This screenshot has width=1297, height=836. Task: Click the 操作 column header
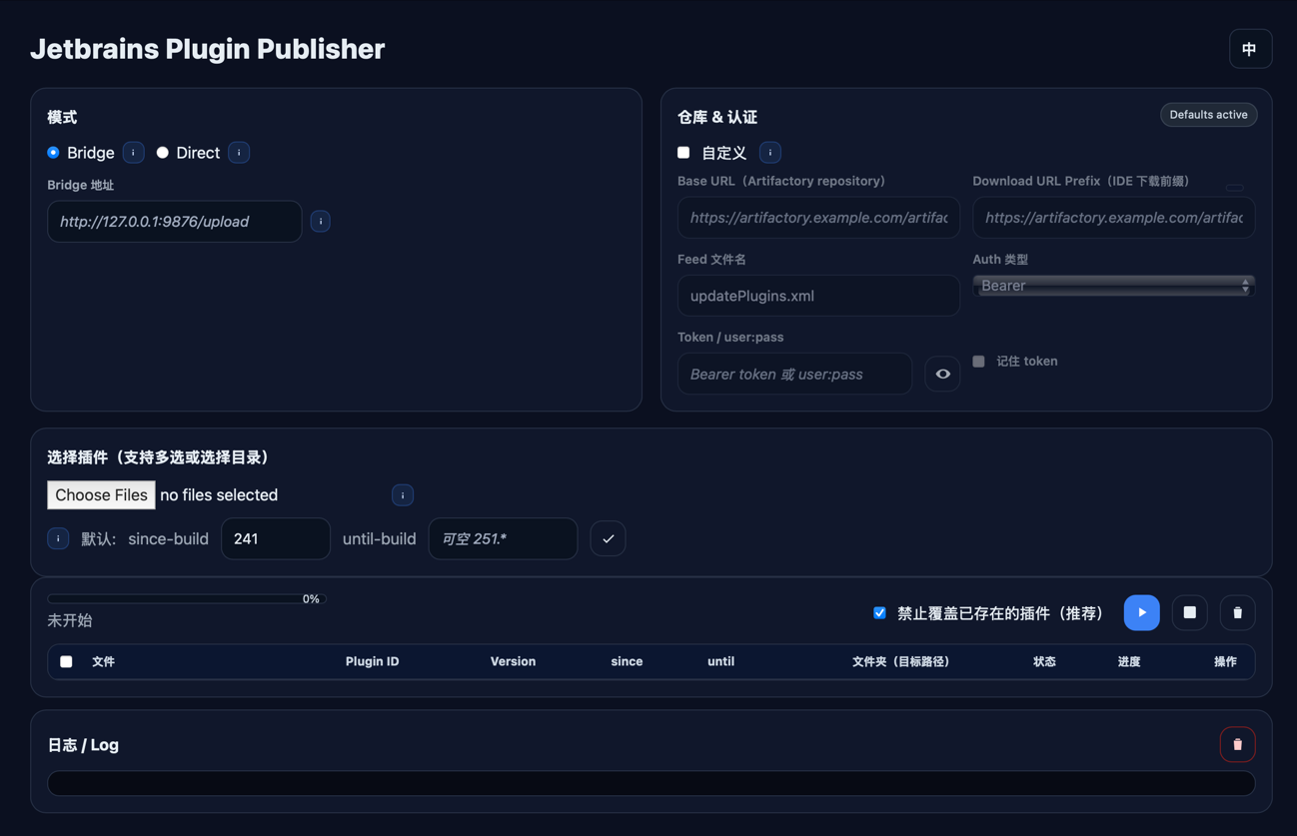point(1225,661)
